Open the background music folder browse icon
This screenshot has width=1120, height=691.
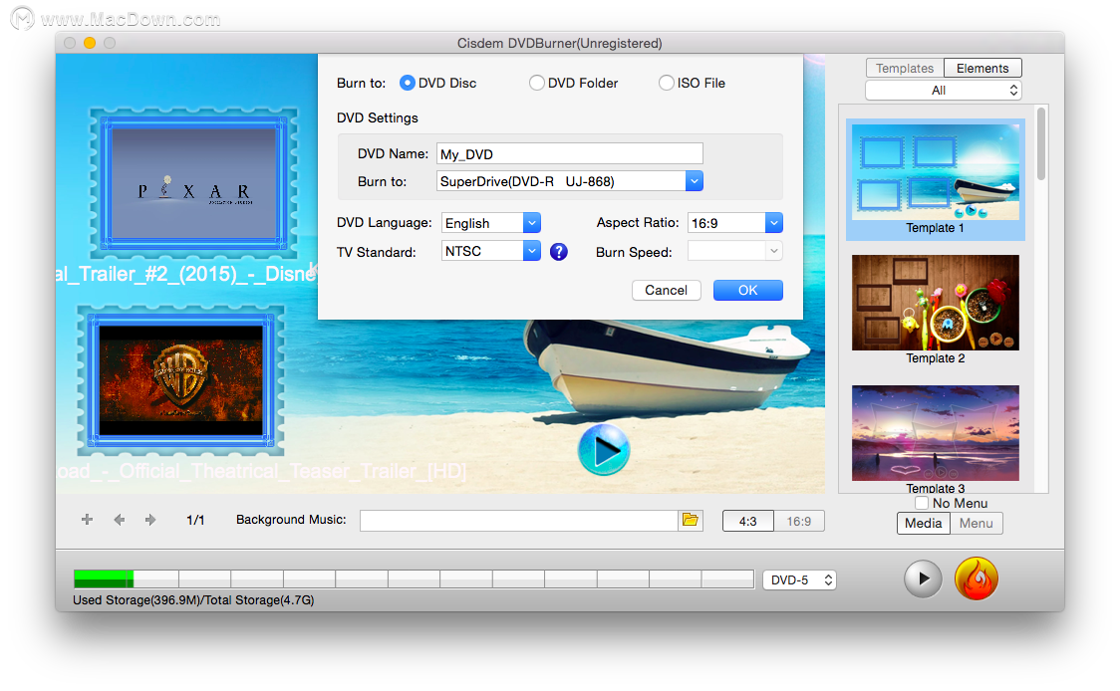pyautogui.click(x=690, y=520)
